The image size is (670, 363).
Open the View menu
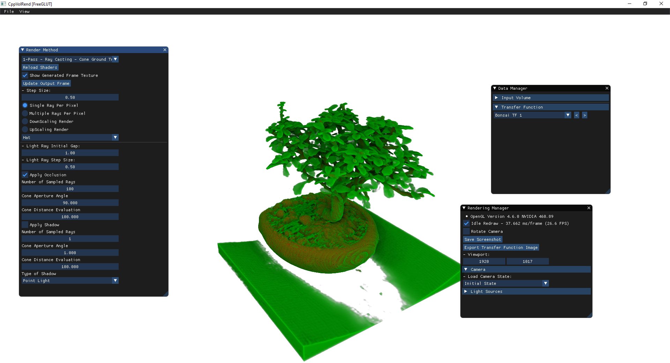pyautogui.click(x=24, y=12)
